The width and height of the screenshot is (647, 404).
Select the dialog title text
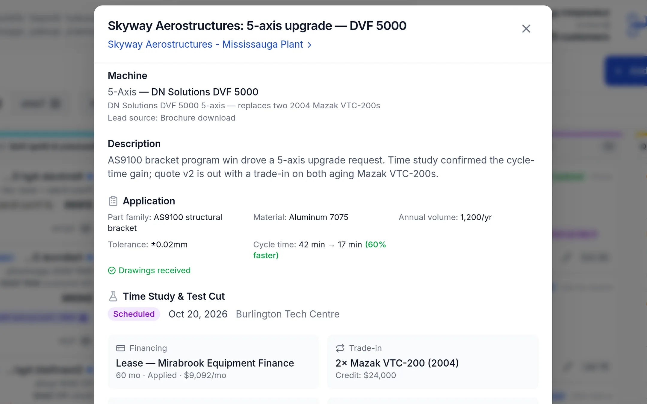pyautogui.click(x=257, y=26)
